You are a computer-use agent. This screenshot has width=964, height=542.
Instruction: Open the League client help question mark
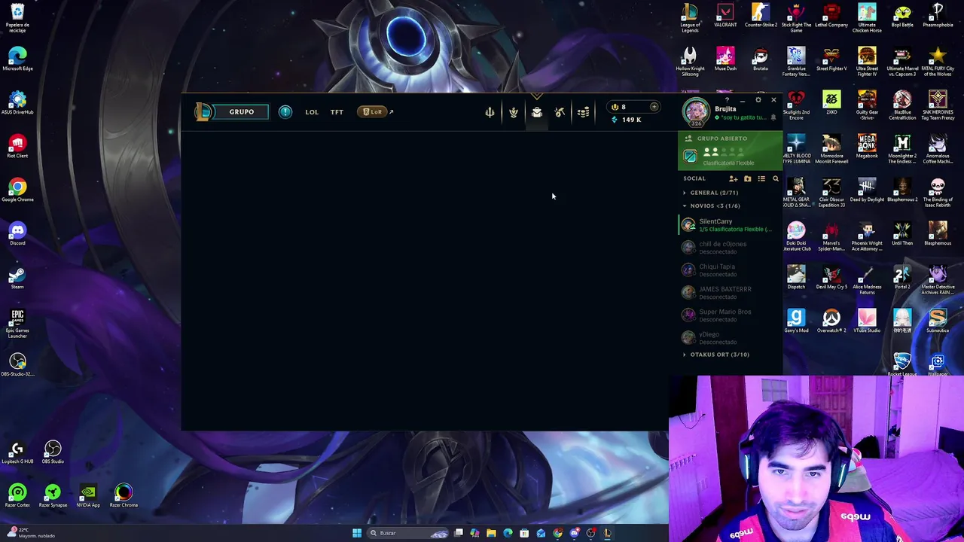[x=727, y=100]
